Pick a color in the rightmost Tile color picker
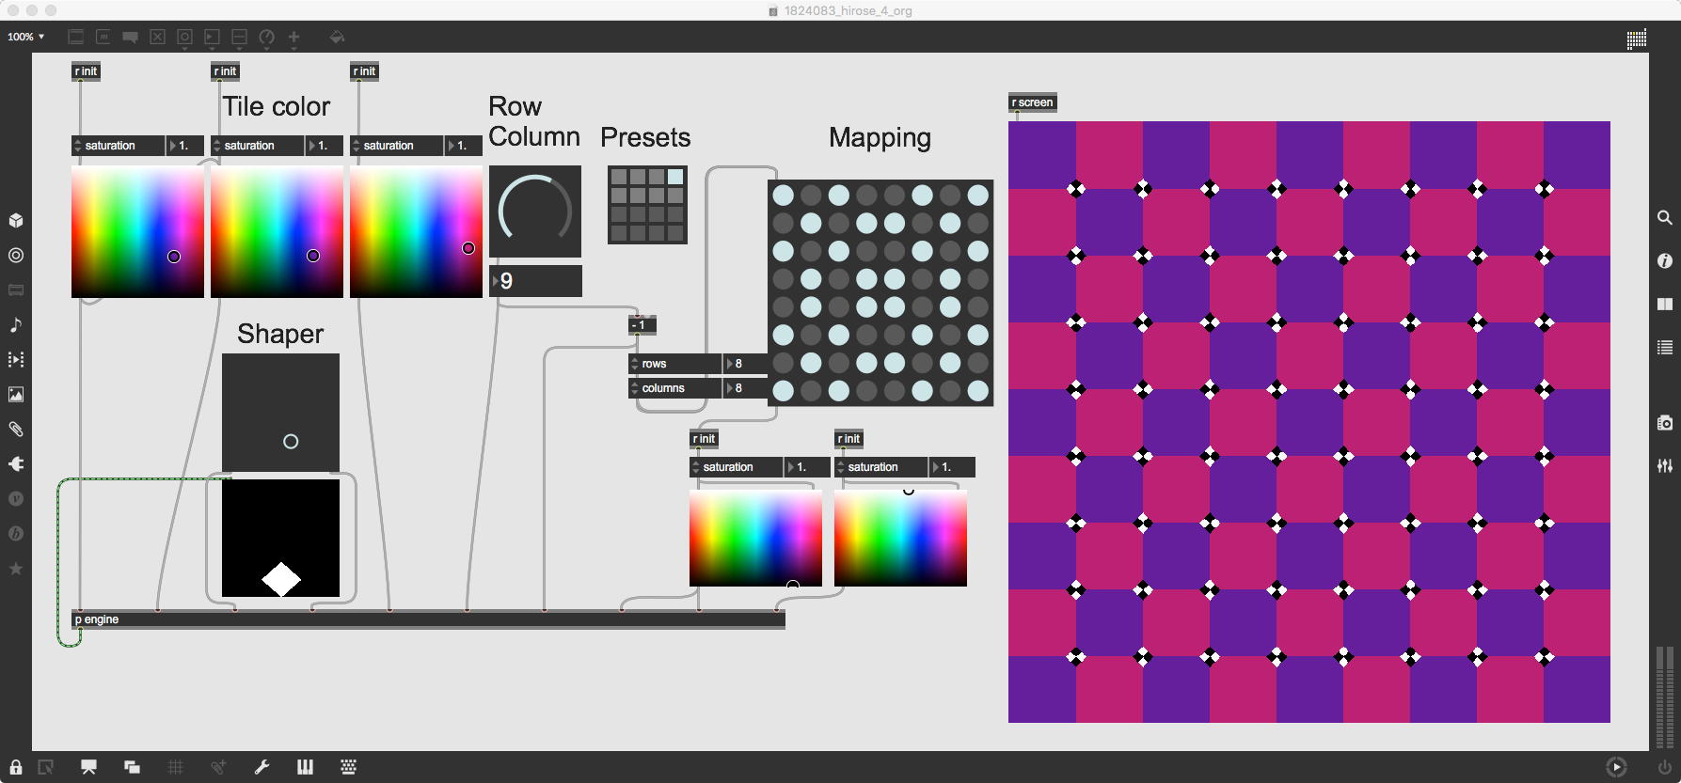The height and width of the screenshot is (783, 1681). 416,232
